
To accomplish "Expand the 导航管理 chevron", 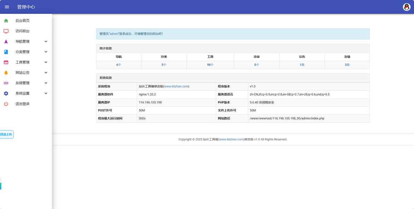I will coord(46,41).
